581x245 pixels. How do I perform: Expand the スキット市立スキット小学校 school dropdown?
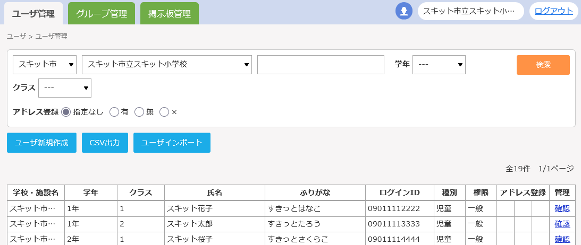pyautogui.click(x=167, y=65)
